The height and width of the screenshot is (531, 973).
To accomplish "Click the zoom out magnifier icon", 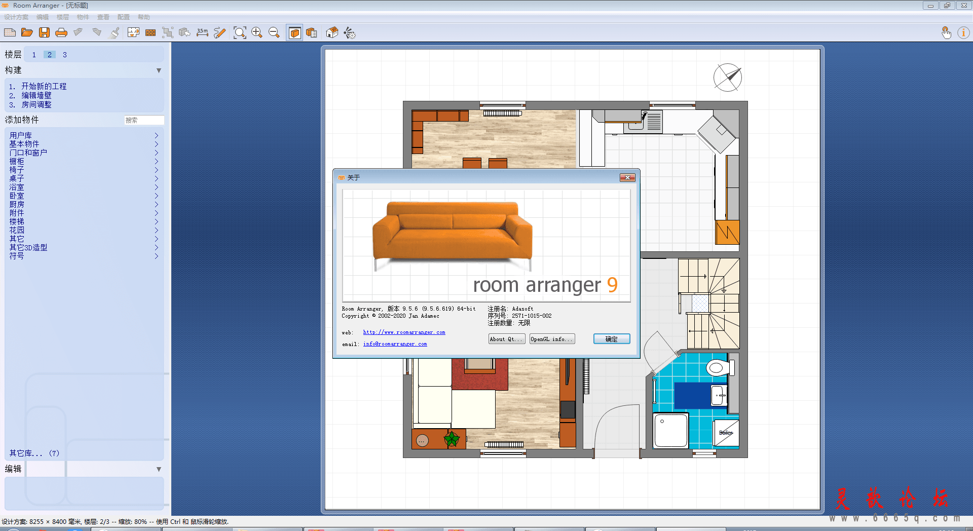I will [x=274, y=33].
